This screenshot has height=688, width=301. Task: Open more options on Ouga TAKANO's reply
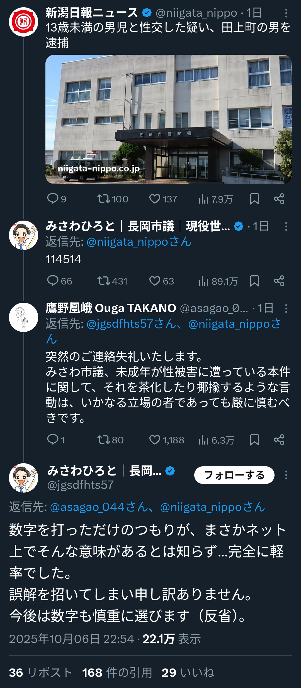[x=286, y=309]
